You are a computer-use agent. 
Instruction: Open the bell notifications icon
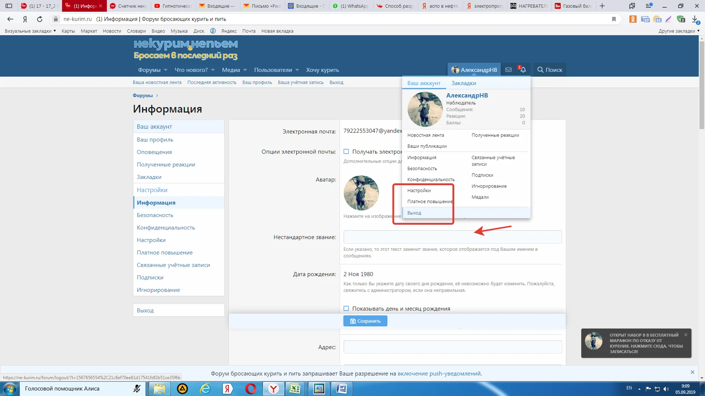tap(523, 70)
